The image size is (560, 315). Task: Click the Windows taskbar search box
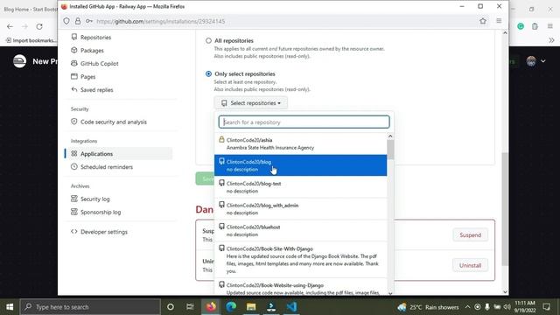point(90,307)
